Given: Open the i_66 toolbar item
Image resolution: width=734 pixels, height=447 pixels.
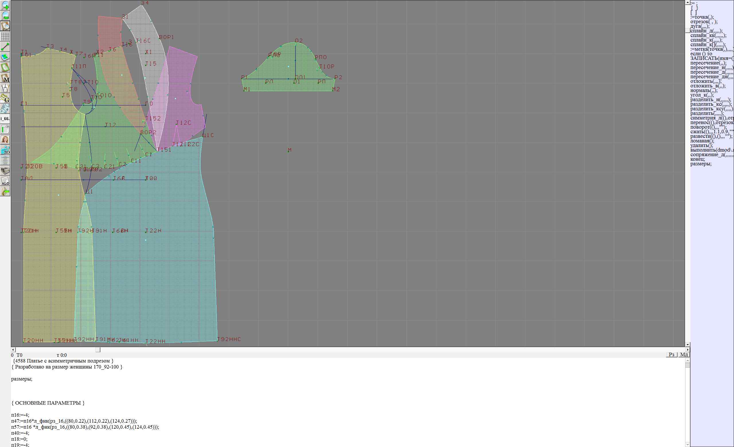Looking at the screenshot, I should pyautogui.click(x=5, y=119).
